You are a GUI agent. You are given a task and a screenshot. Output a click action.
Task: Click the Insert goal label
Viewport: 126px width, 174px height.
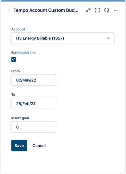[20, 118]
